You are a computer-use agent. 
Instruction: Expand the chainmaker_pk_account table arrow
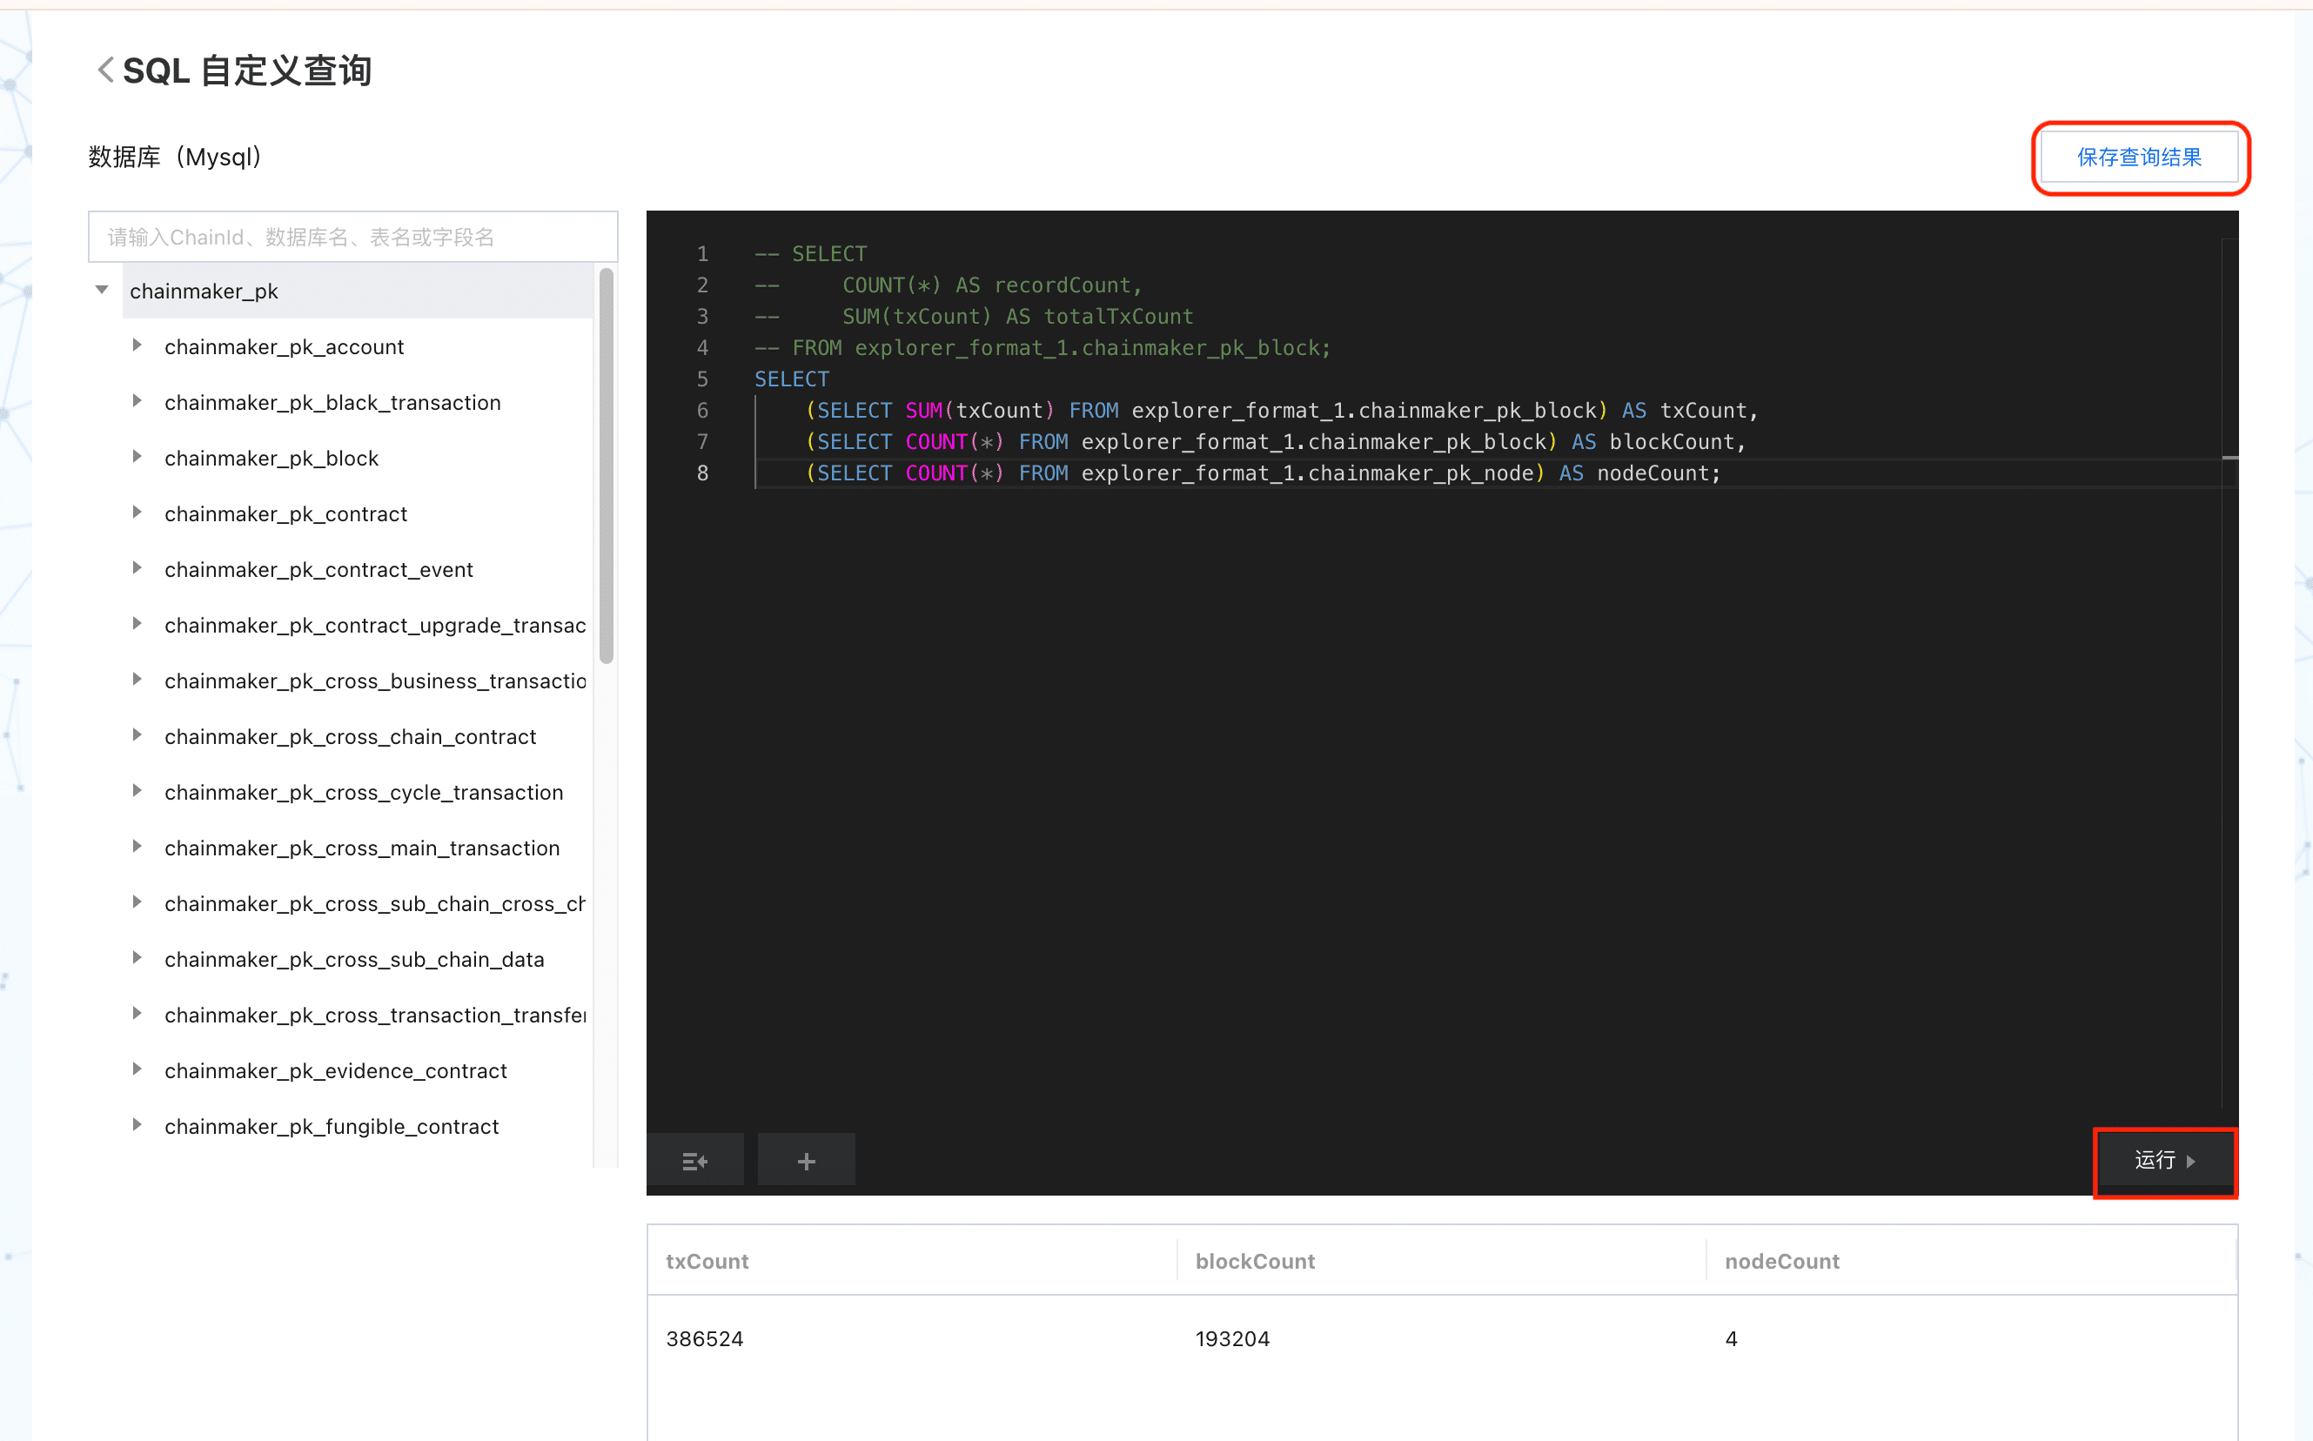point(137,346)
